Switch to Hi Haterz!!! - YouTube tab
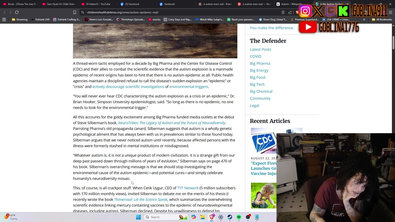Viewport: 395px width, 222px height. click(98, 4)
